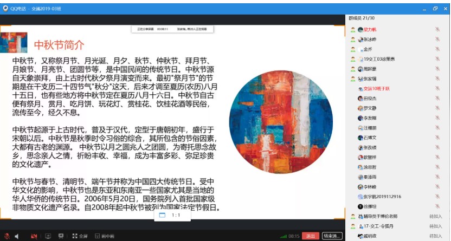Click the muted mic icon beside 交运10班于跃

[x=437, y=88]
